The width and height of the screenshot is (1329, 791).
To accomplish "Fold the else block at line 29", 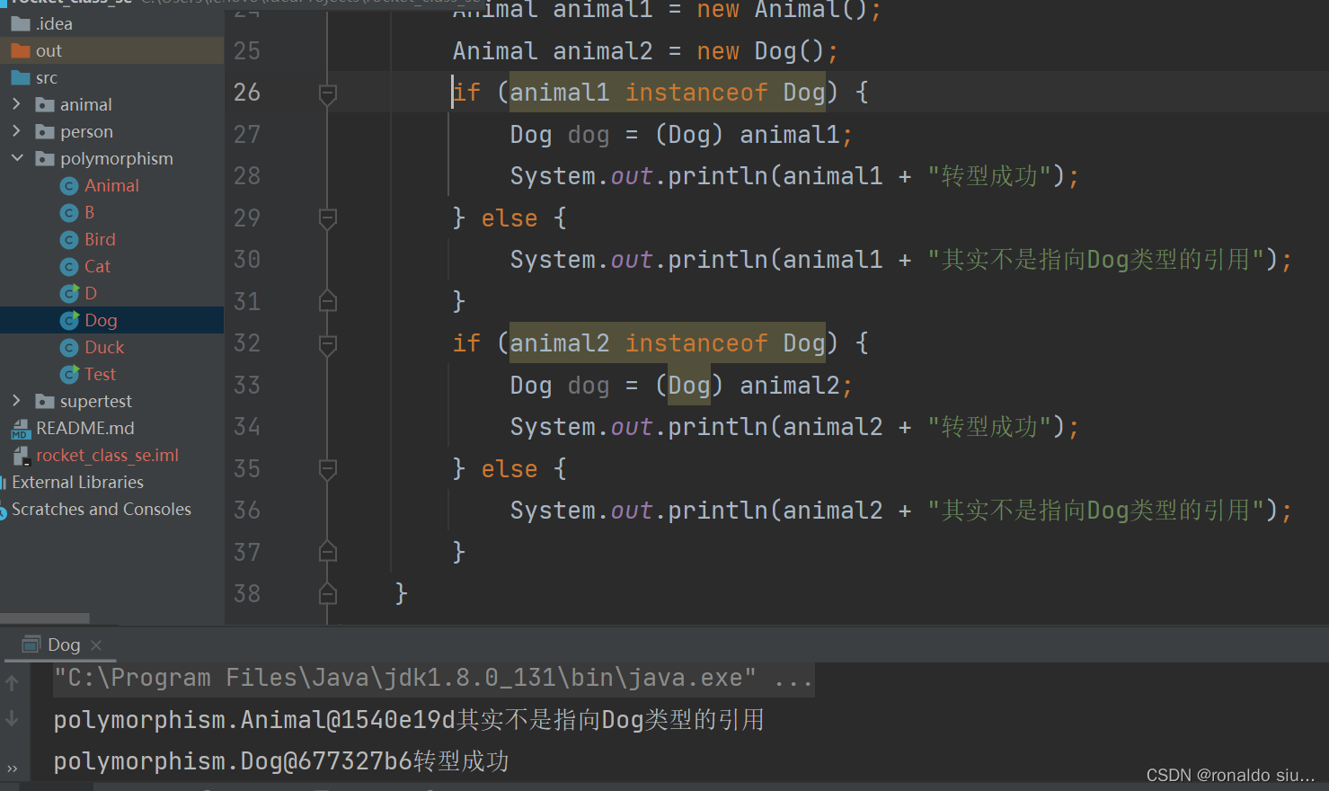I will click(x=328, y=218).
